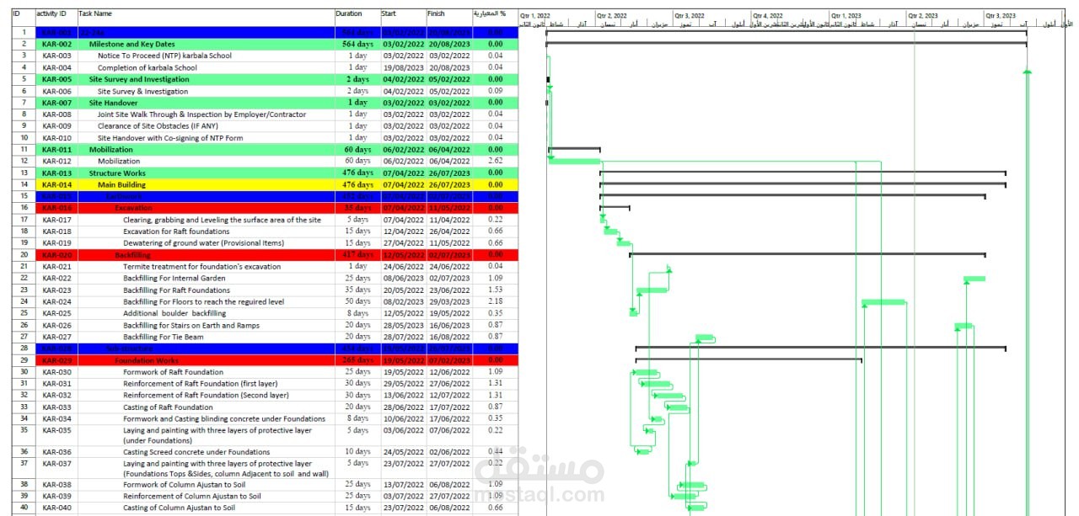This screenshot has width=1079, height=516.
Task: Click the '476 days' duration of Structure Works
Action: point(357,173)
